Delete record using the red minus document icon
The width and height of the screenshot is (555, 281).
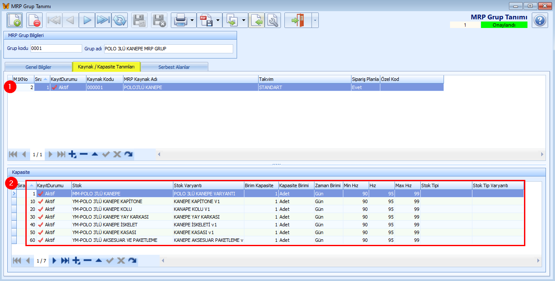coord(34,20)
